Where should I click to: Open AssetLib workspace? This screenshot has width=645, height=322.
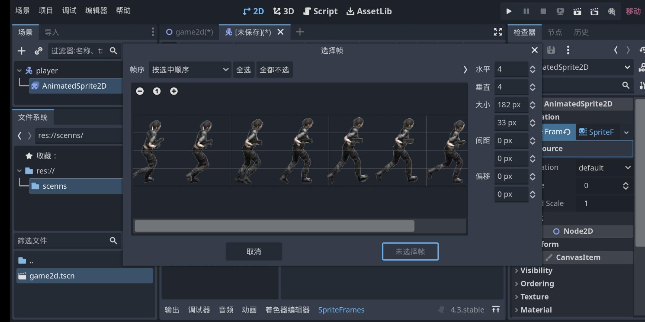click(369, 11)
